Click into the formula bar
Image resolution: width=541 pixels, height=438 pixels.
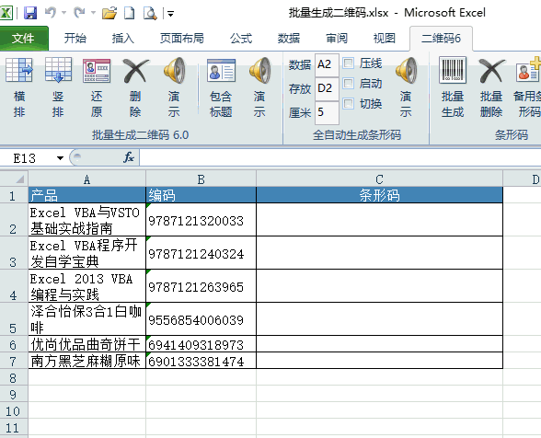(x=340, y=157)
